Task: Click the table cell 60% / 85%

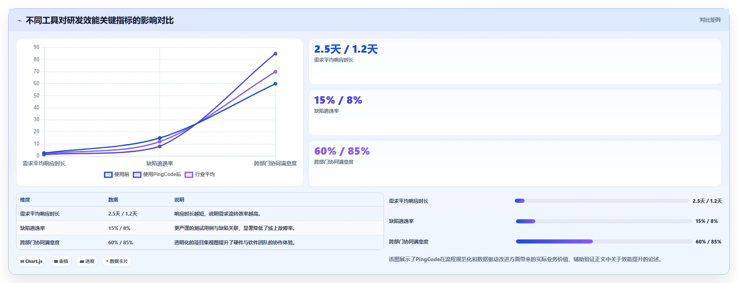Action: [120, 243]
